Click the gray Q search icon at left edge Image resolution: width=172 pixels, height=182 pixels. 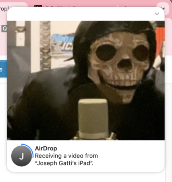[4, 28]
